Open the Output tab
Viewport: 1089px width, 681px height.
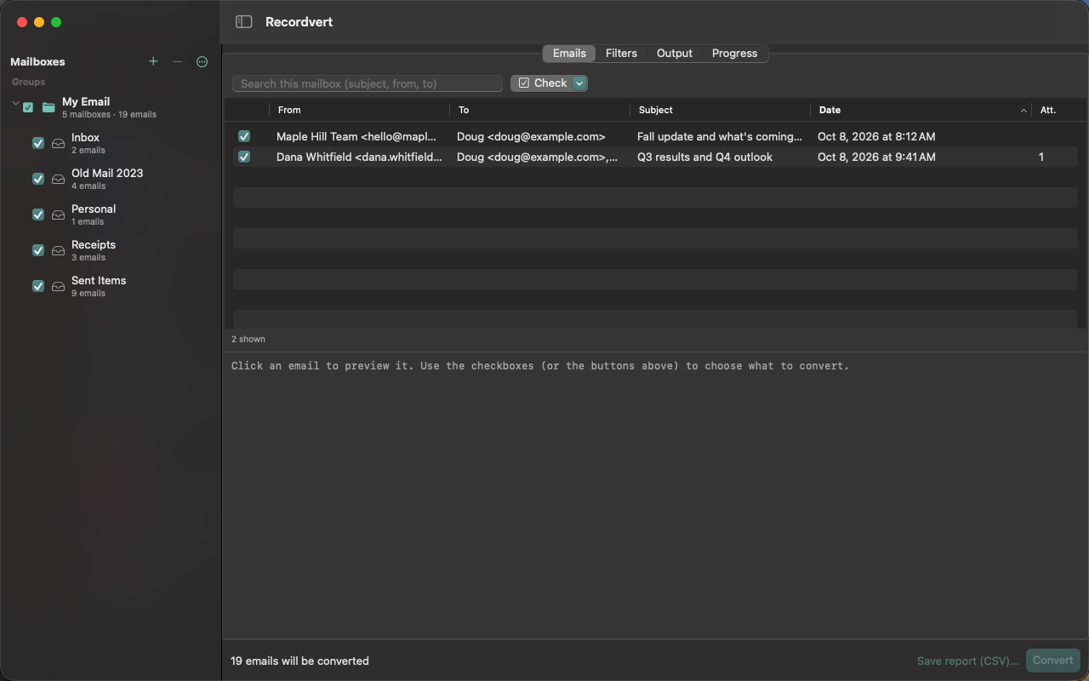675,53
